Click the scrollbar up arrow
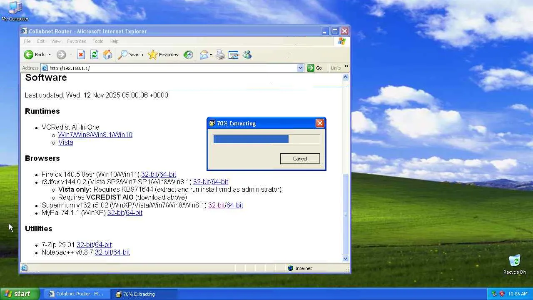Viewport: 533px width, 300px height. (x=345, y=77)
